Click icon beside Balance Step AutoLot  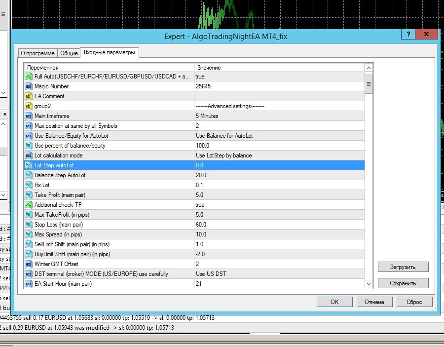coord(28,175)
